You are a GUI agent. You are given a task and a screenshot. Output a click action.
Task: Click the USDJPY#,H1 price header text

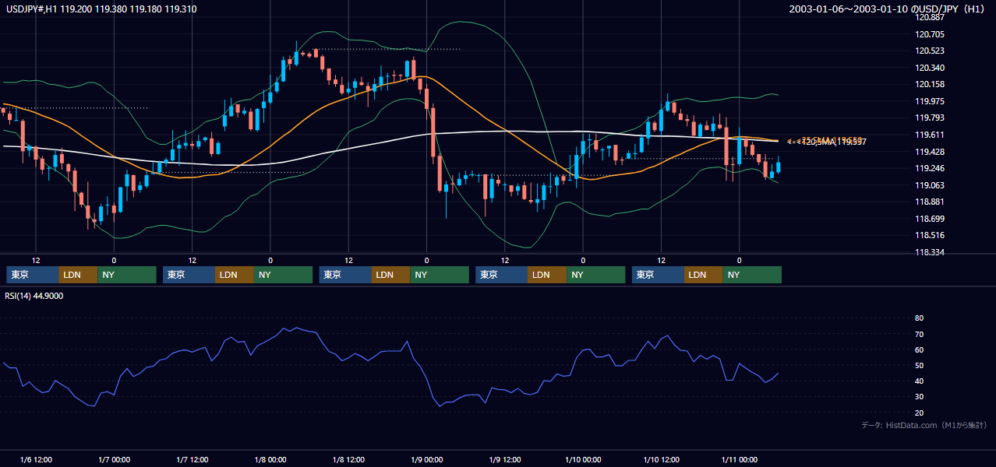coord(101,9)
